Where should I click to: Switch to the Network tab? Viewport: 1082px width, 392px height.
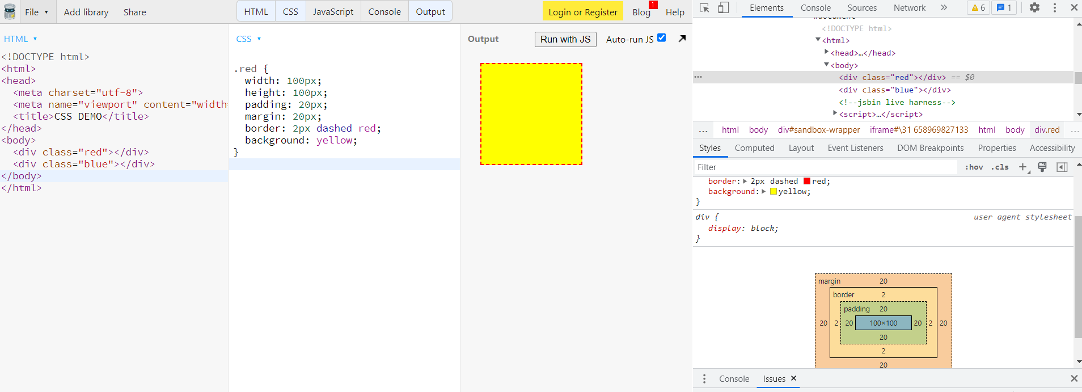910,8
